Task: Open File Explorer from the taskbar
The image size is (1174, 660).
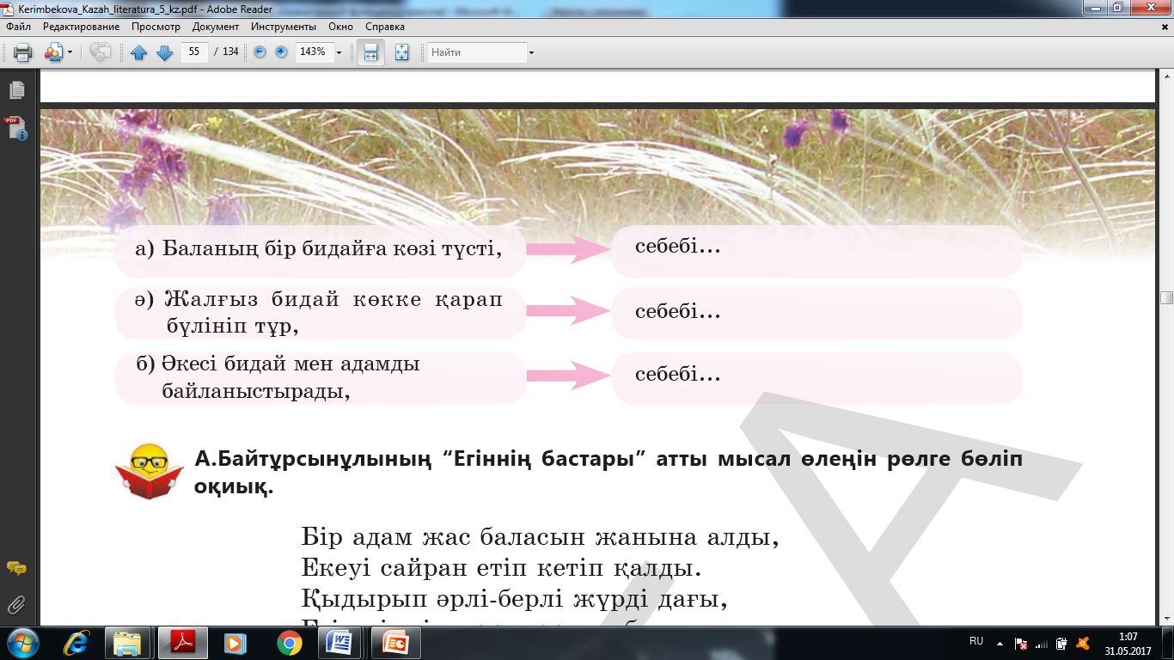Action: (127, 642)
